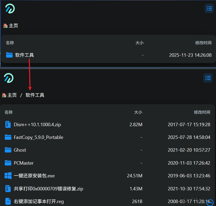Click the size 261B
Screen dimensions: 216x206
click(x=137, y=201)
